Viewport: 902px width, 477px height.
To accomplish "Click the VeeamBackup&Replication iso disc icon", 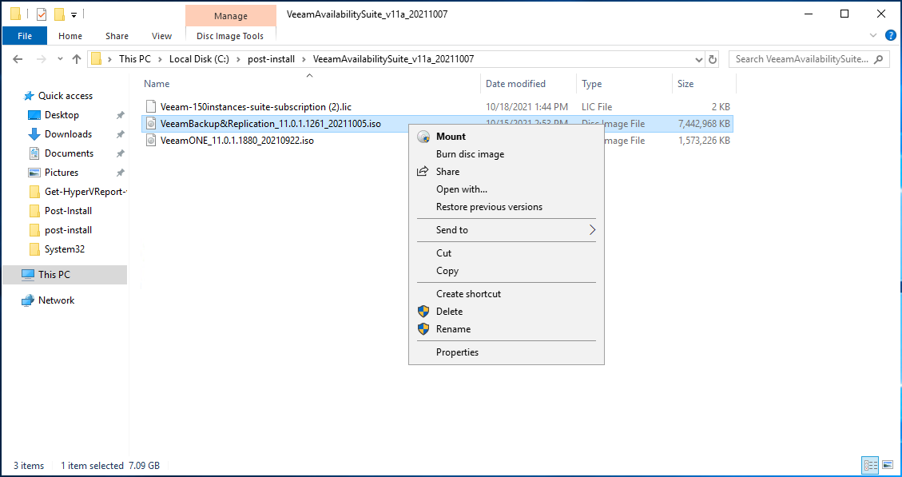I will point(151,123).
